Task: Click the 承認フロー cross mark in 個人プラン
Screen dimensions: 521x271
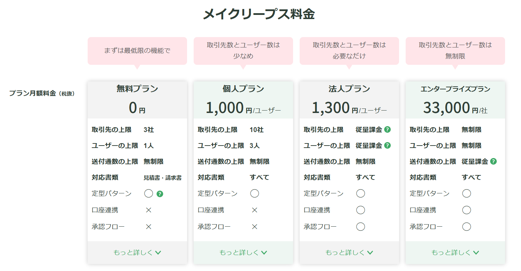Action: (x=255, y=227)
